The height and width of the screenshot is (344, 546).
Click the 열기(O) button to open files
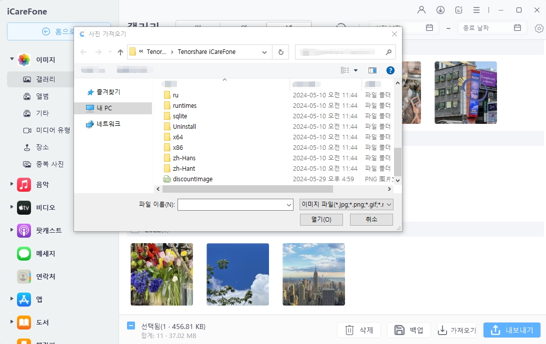click(321, 219)
